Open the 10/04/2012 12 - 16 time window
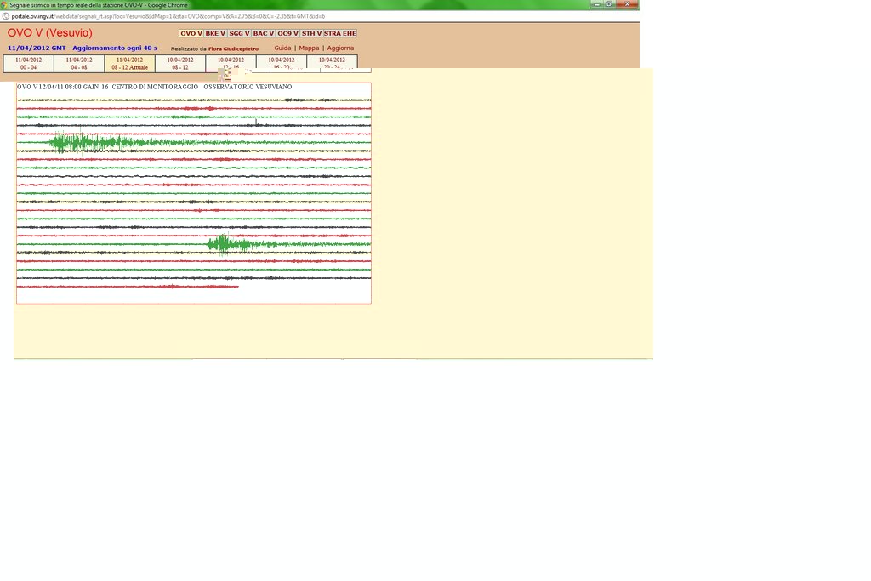Viewport: 871px width, 581px height. click(231, 62)
